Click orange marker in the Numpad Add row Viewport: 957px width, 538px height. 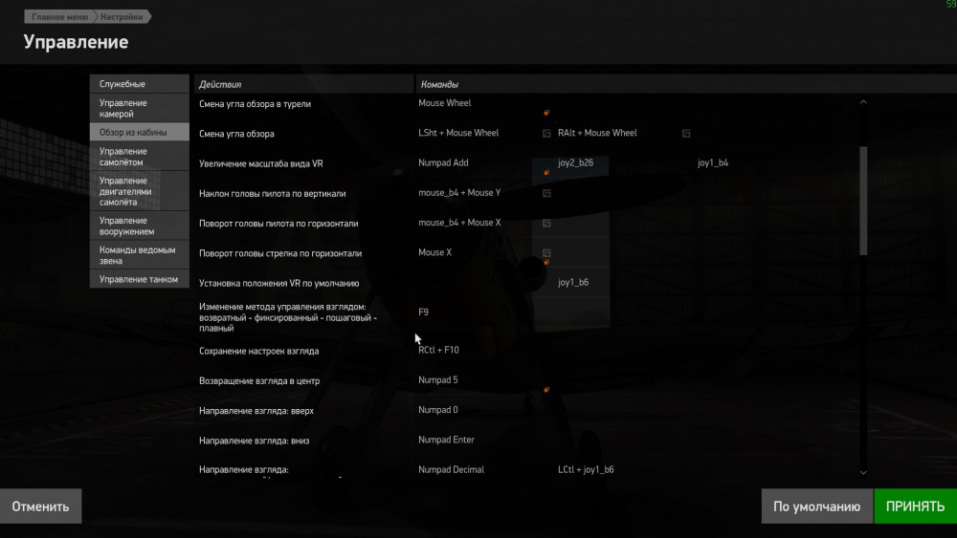coord(546,172)
